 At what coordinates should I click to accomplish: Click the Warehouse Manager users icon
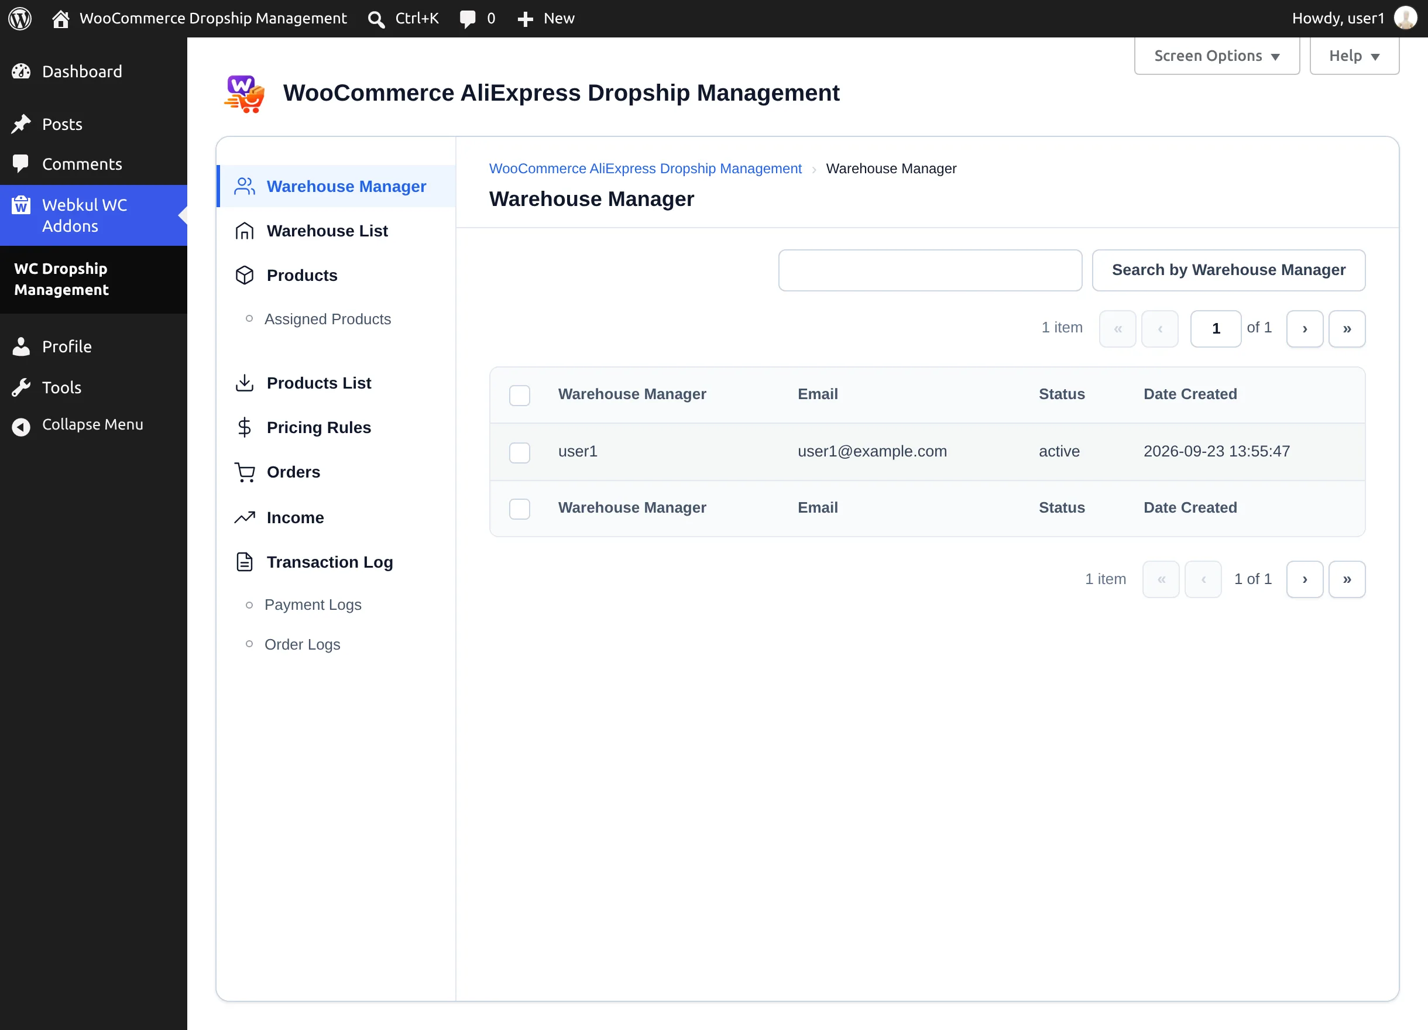pos(244,186)
